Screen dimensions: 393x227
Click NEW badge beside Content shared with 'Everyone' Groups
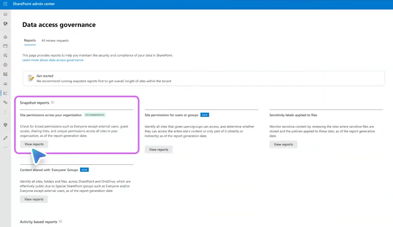(x=84, y=170)
